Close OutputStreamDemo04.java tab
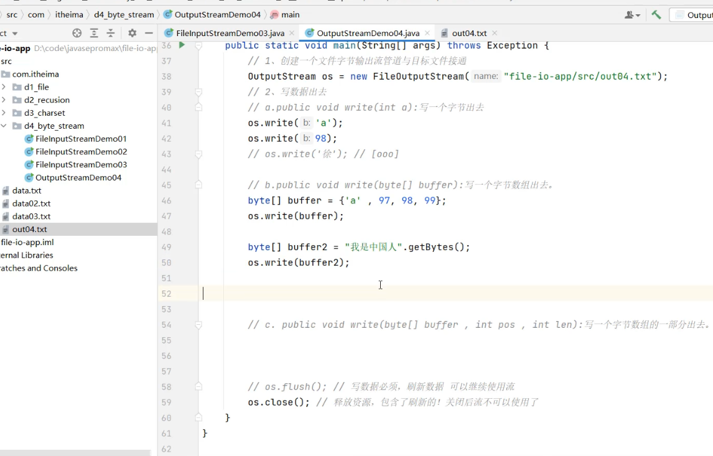Screen dimensions: 713x456 point(427,33)
